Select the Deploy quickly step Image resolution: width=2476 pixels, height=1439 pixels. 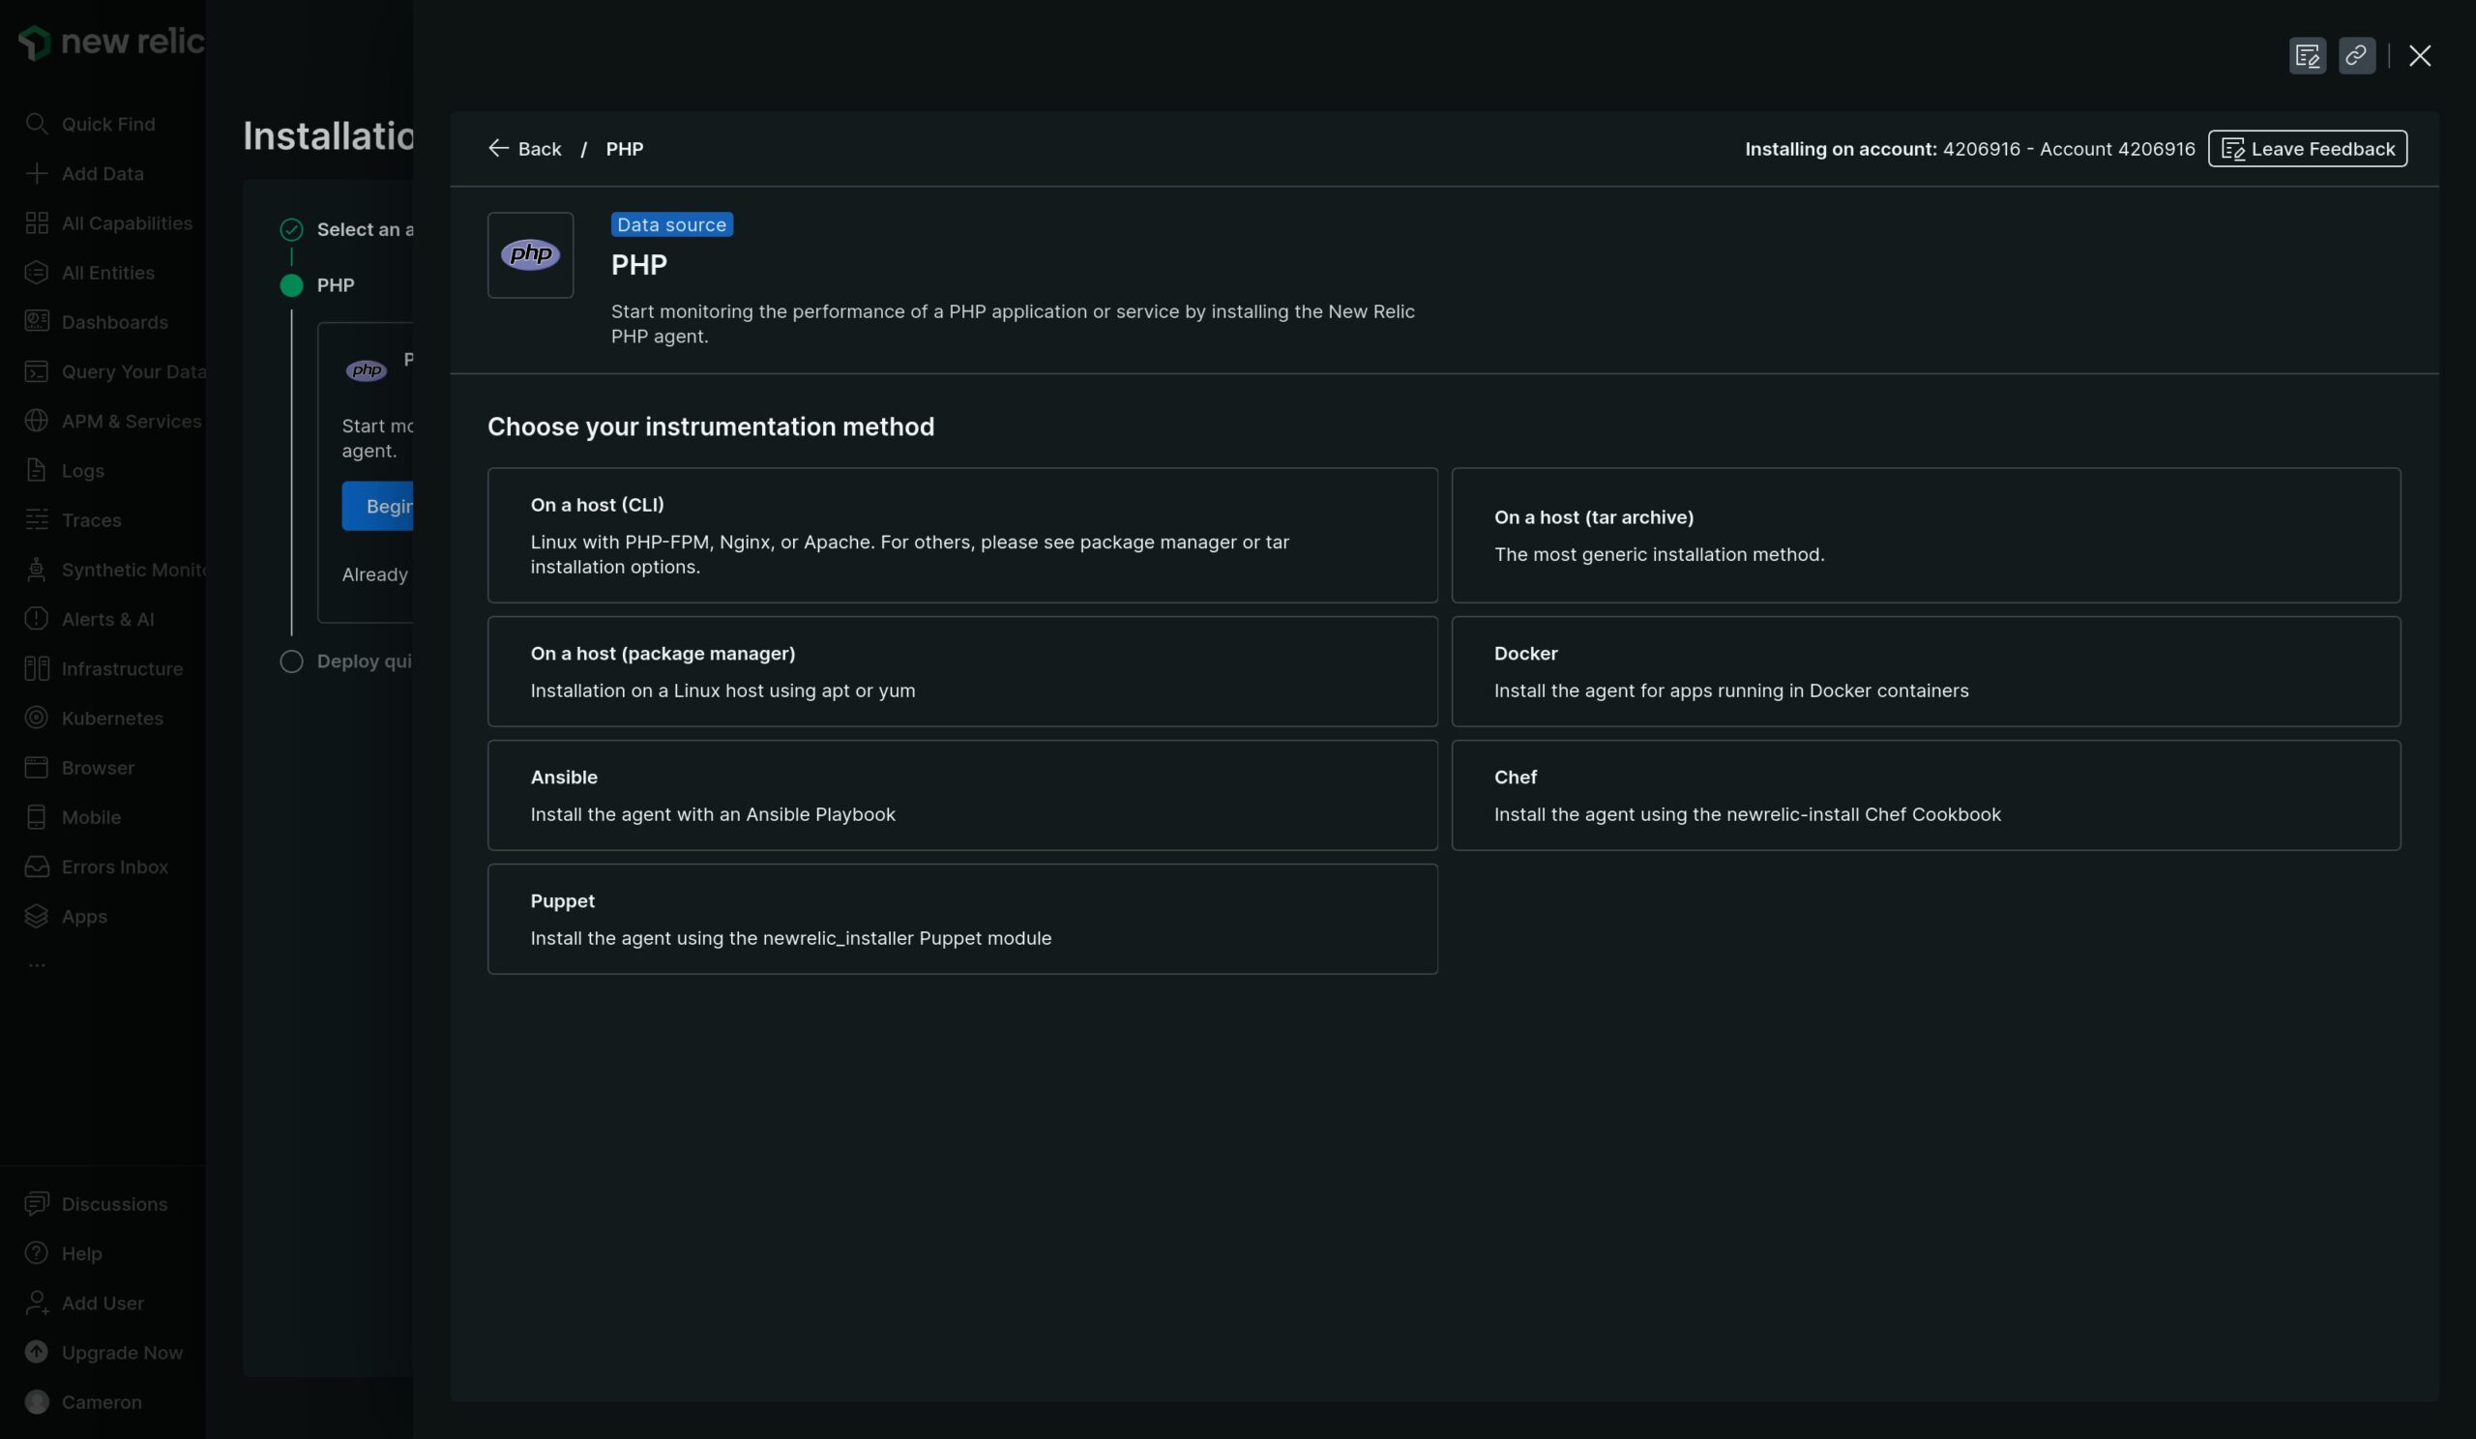tap(363, 660)
